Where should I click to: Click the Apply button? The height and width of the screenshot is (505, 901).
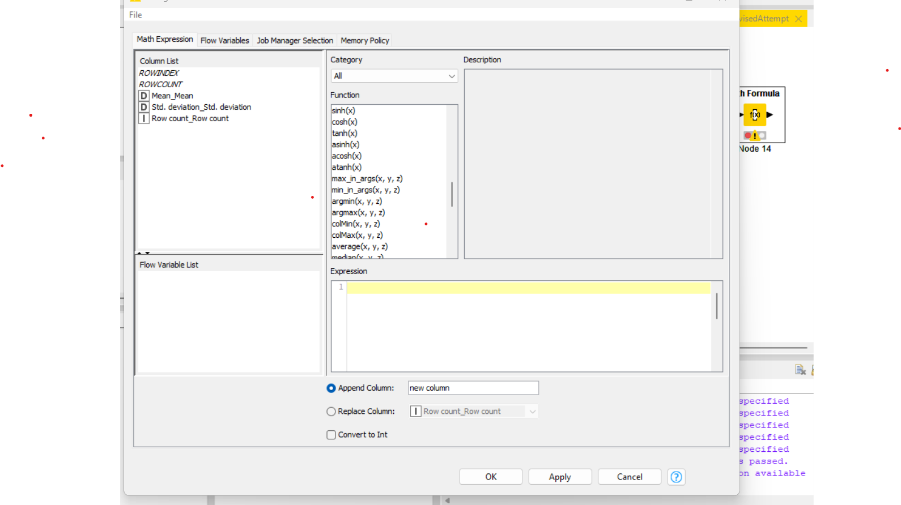[560, 477]
